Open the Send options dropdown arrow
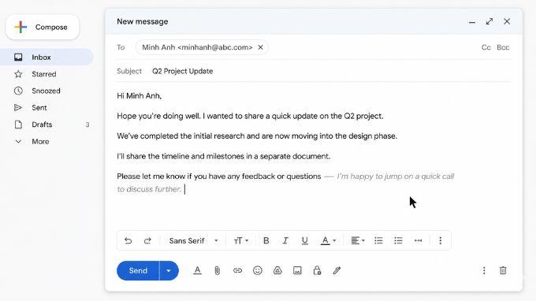This screenshot has width=536, height=301. pos(169,270)
